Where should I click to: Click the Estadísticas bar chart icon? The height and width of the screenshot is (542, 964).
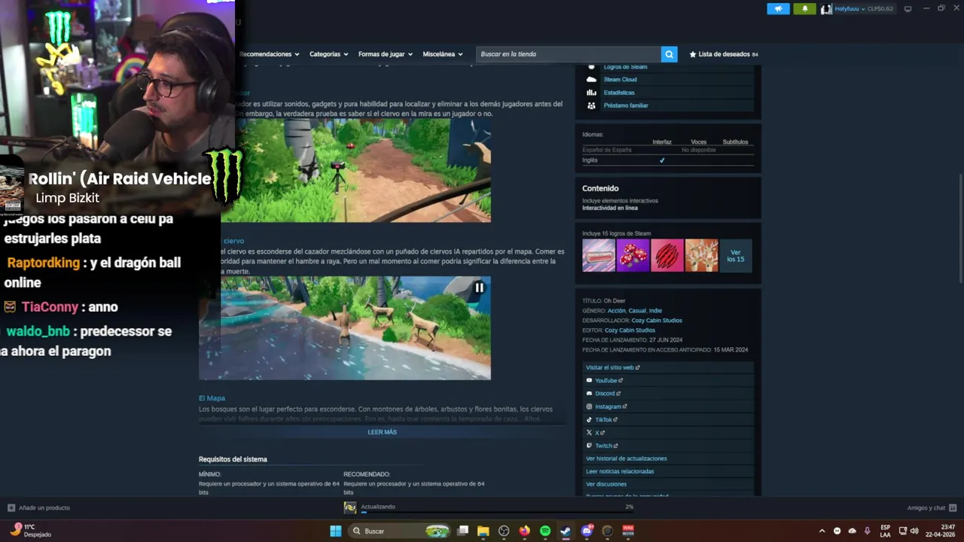(591, 93)
